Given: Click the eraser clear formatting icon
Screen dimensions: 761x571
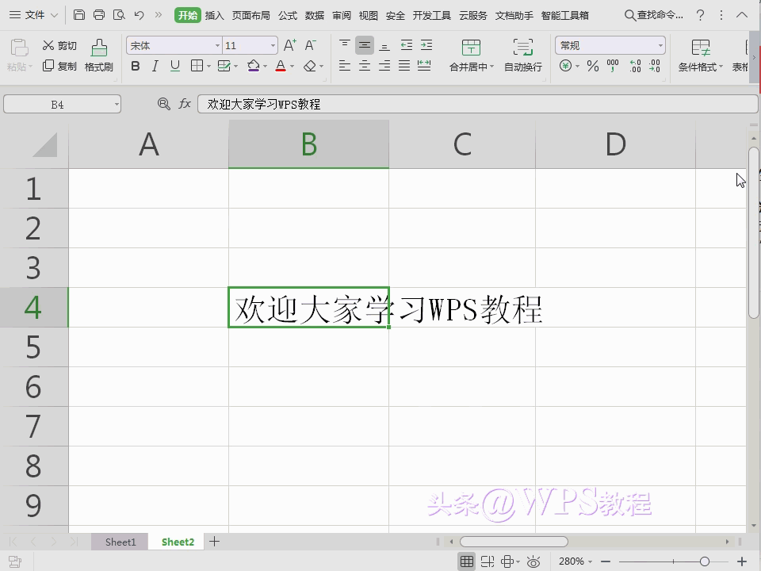Looking at the screenshot, I should (310, 66).
